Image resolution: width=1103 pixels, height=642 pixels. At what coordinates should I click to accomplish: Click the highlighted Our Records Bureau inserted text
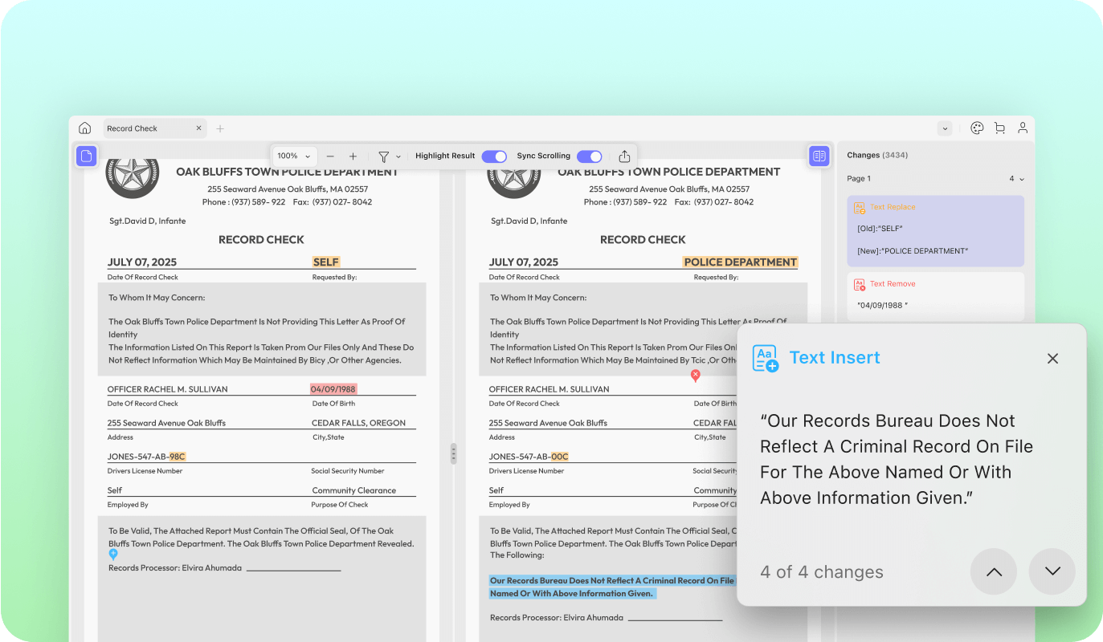[612, 587]
